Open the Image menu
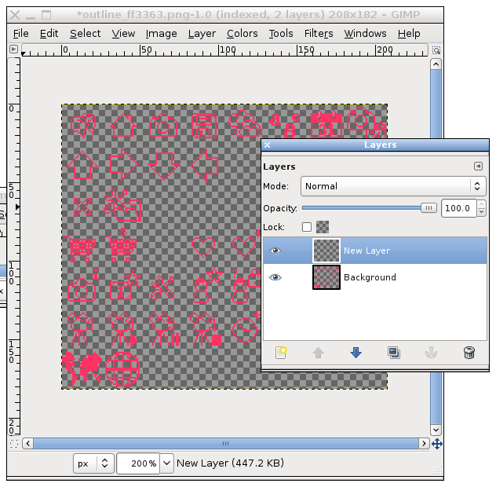496x487 pixels. [x=161, y=34]
